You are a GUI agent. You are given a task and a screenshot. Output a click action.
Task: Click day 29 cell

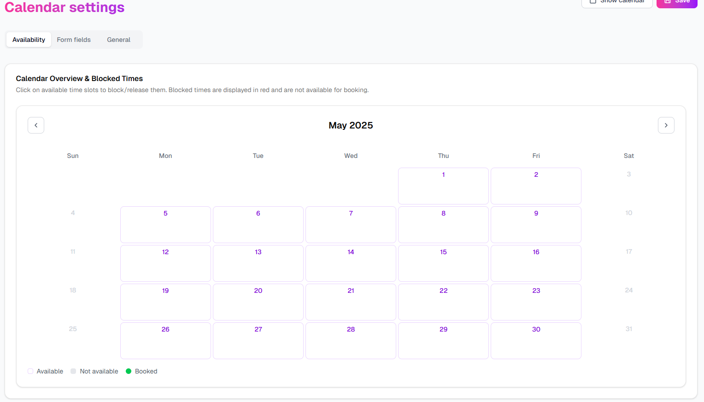pyautogui.click(x=443, y=341)
